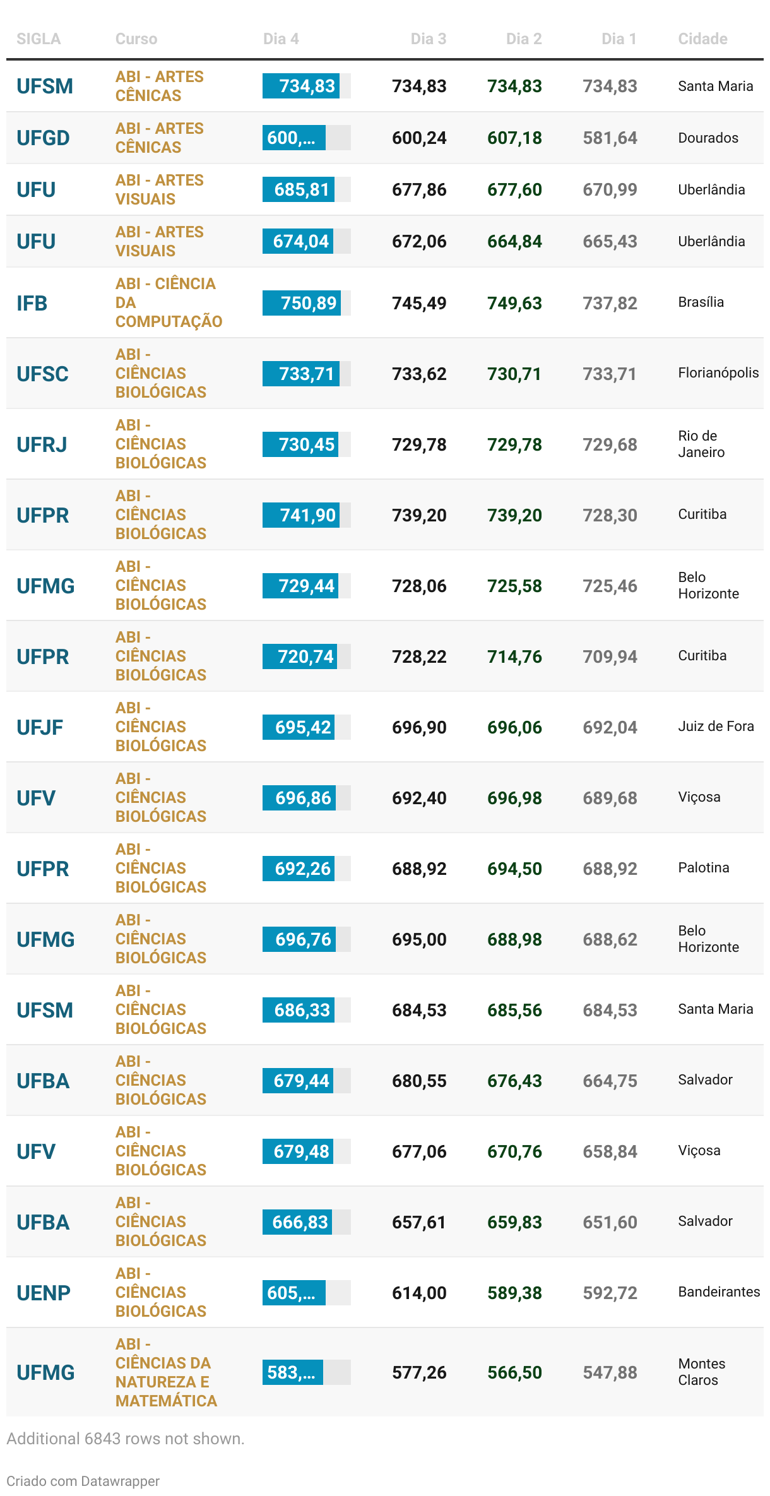Sort table by SIGLA column header

click(x=38, y=39)
